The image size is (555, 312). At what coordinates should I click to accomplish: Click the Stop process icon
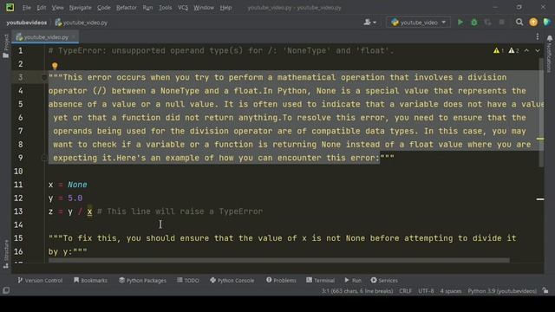[x=501, y=23]
